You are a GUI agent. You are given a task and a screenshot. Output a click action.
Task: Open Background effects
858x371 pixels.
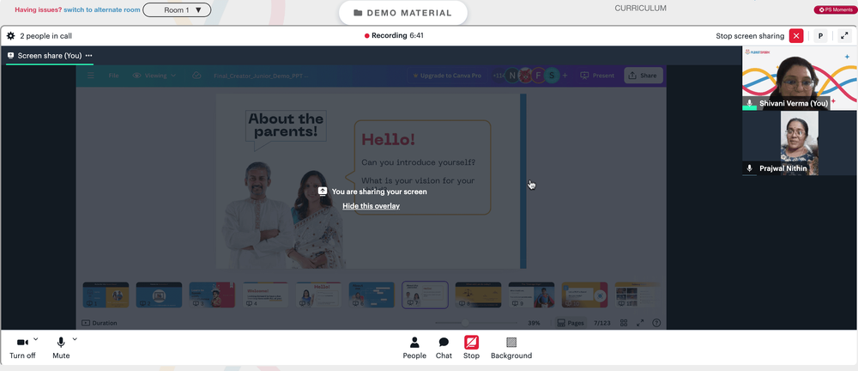click(x=511, y=348)
